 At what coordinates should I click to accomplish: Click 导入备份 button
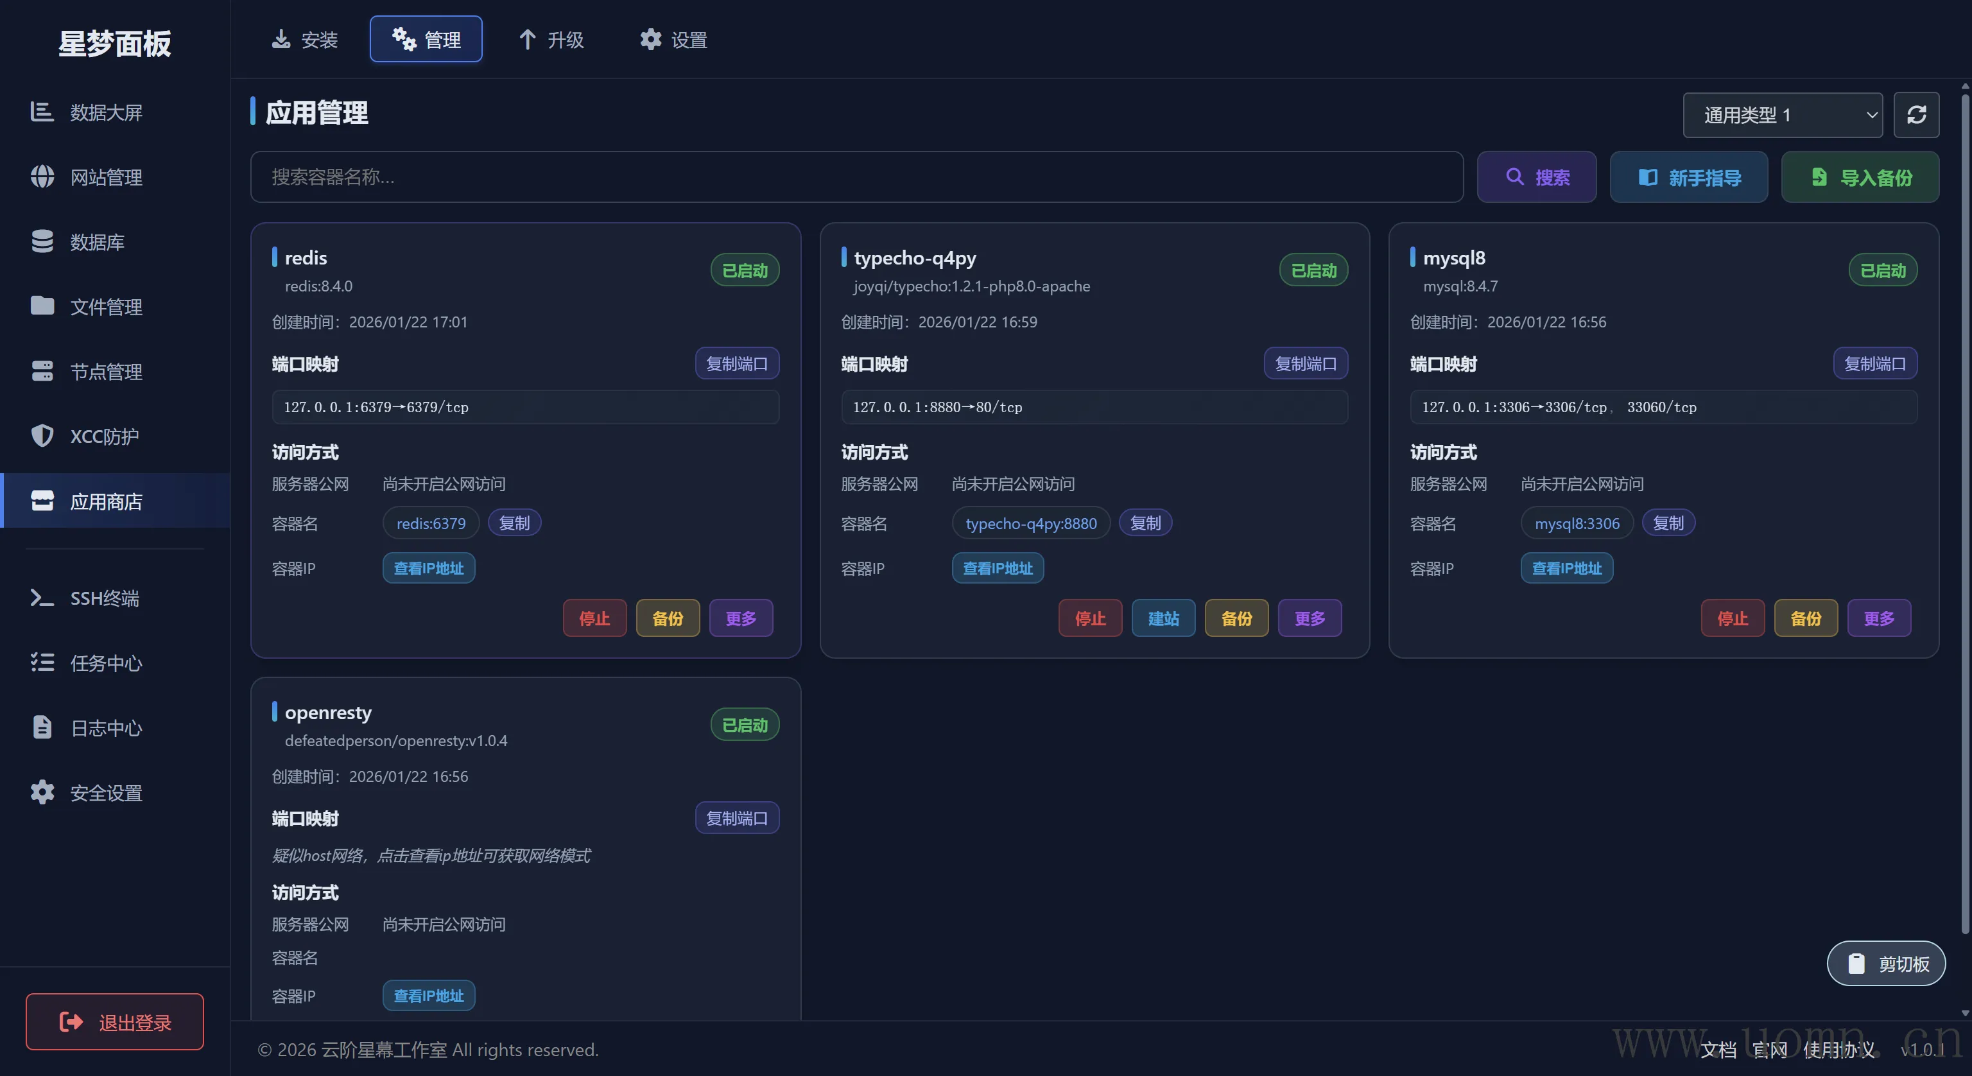tap(1860, 178)
